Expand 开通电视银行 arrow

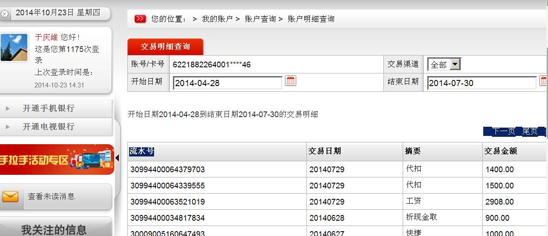[8, 127]
